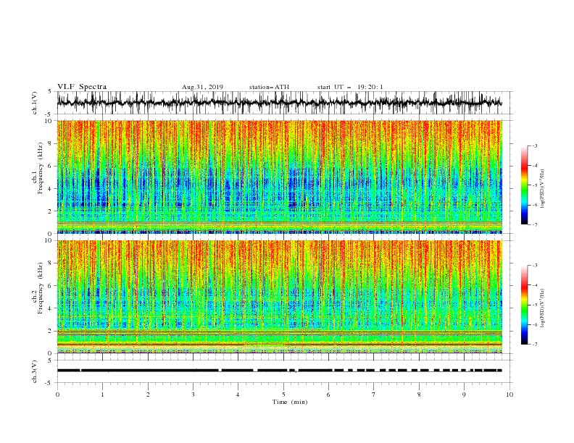Click the upper colorbar 'log(PSD)(V²/Hz)' label
574x443 pixels.
point(542,189)
